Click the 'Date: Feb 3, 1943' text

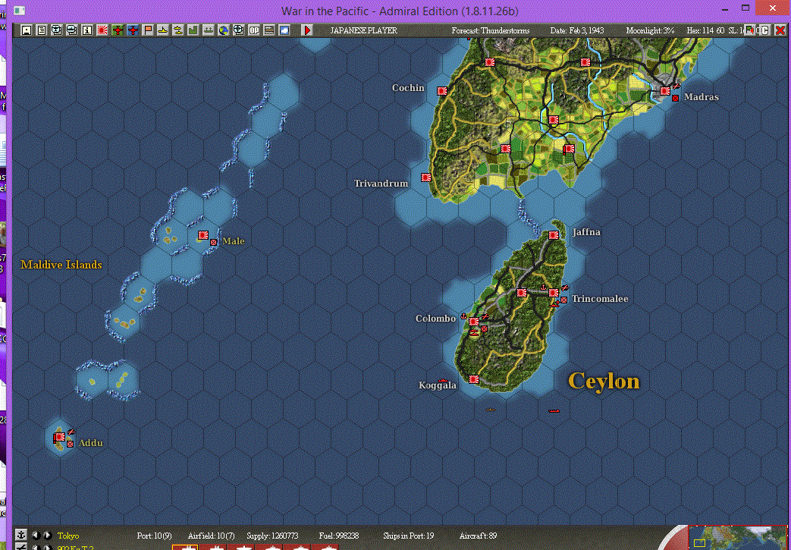pyautogui.click(x=577, y=30)
